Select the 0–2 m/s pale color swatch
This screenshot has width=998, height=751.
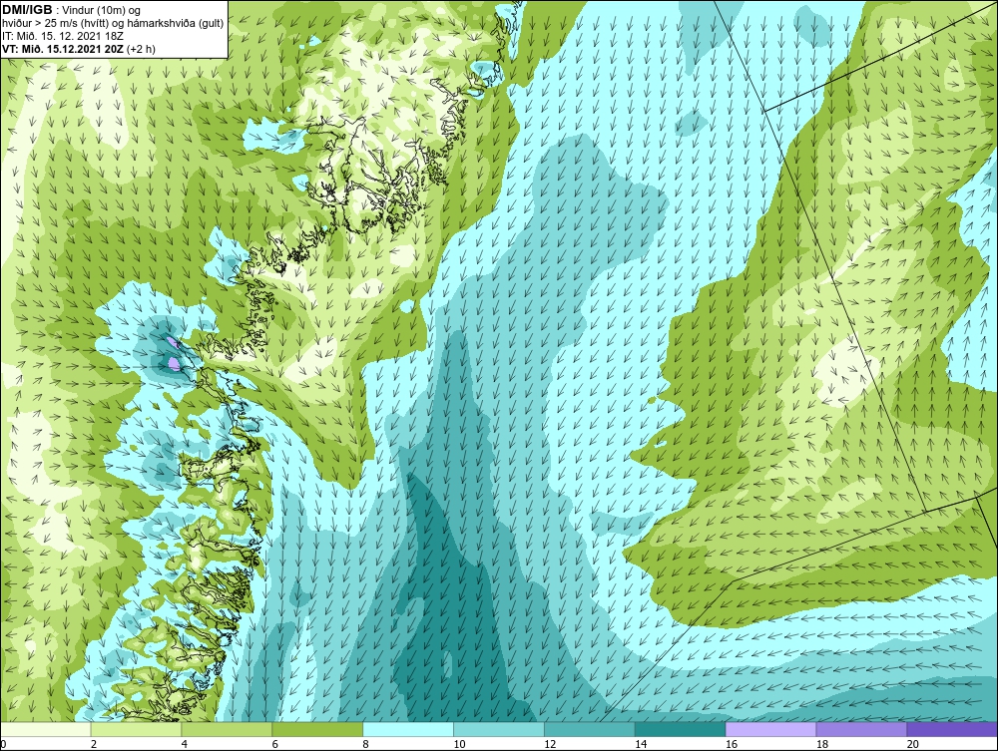tap(46, 729)
